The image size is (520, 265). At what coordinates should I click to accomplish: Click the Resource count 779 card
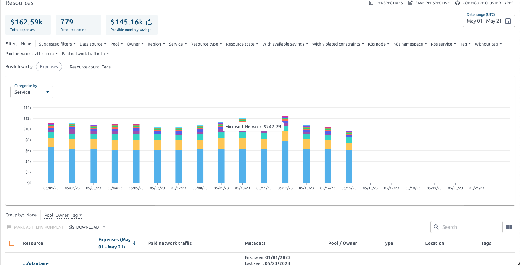[x=78, y=25]
